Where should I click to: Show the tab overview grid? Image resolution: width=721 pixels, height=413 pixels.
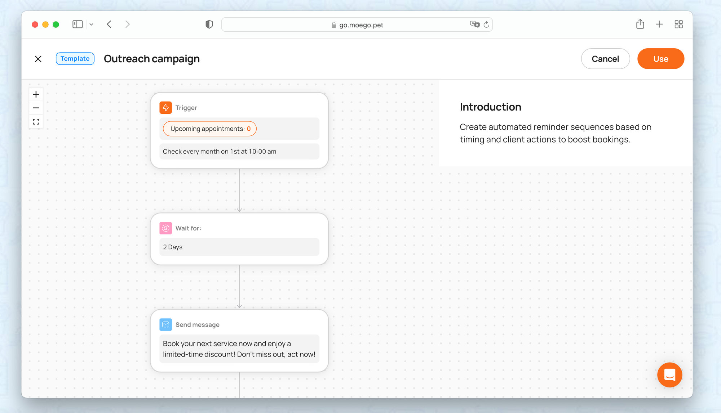point(678,24)
